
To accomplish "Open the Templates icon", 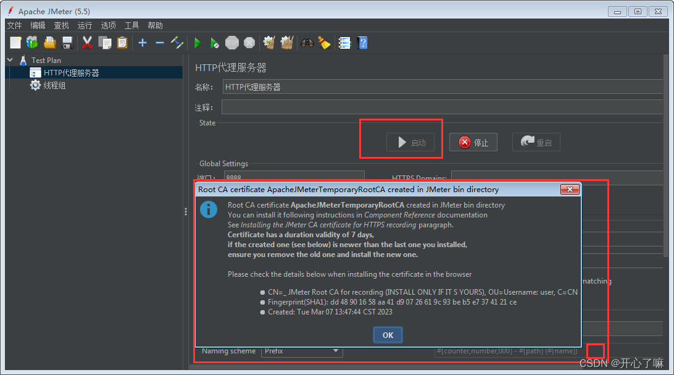I will (x=32, y=43).
